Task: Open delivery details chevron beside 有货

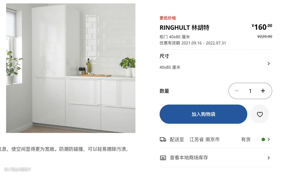Action: tap(269, 139)
